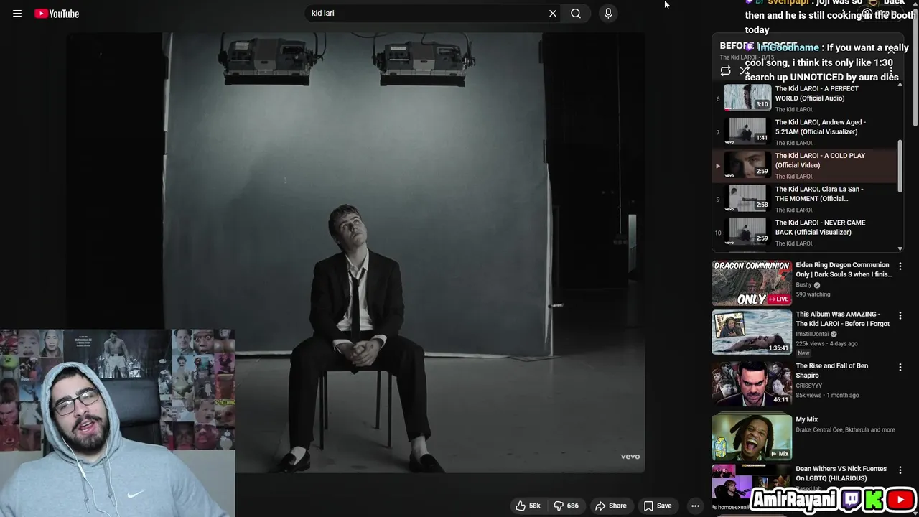Like the video with thumbs up

tap(528, 506)
